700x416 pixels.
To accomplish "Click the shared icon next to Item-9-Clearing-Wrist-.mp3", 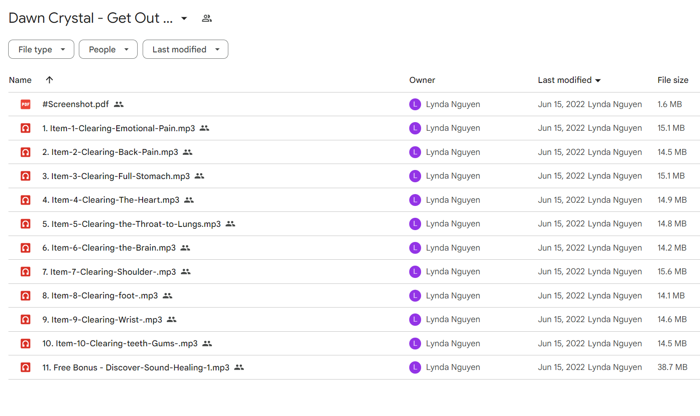I will [172, 319].
